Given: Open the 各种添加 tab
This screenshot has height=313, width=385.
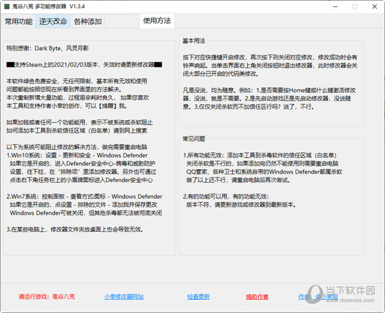Looking at the screenshot, I should (x=88, y=21).
